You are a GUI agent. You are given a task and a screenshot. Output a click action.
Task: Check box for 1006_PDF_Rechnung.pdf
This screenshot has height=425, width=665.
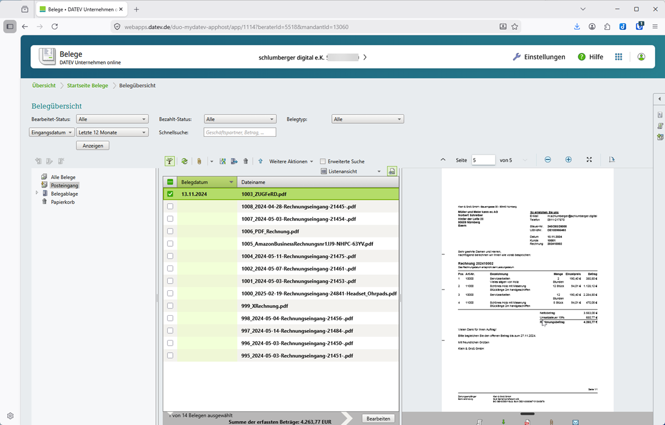point(170,231)
